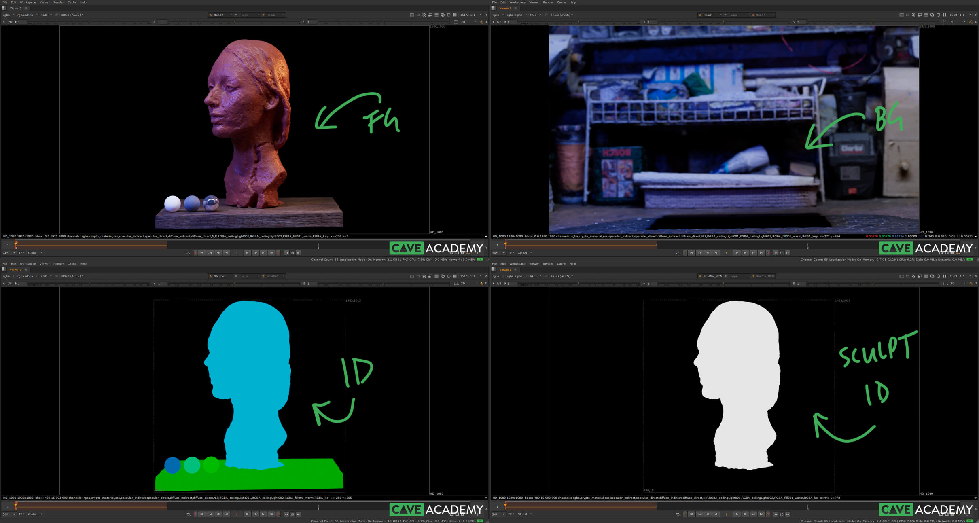Open the A input Shuffle_NEW dropdown

coord(712,276)
